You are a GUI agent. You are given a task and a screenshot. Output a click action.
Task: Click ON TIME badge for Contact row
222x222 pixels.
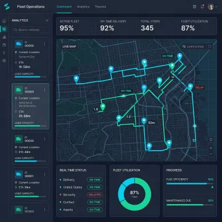click(x=95, y=202)
